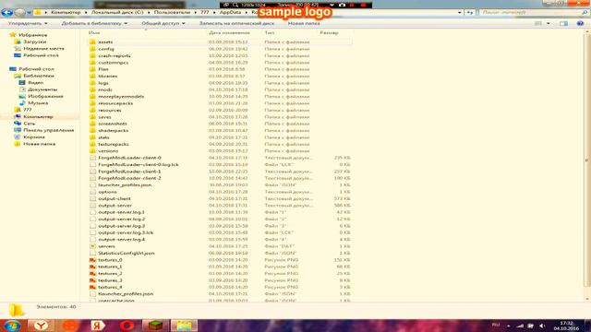The image size is (591, 332).
Task: Open the customnpcs folder
Action: coord(113,63)
